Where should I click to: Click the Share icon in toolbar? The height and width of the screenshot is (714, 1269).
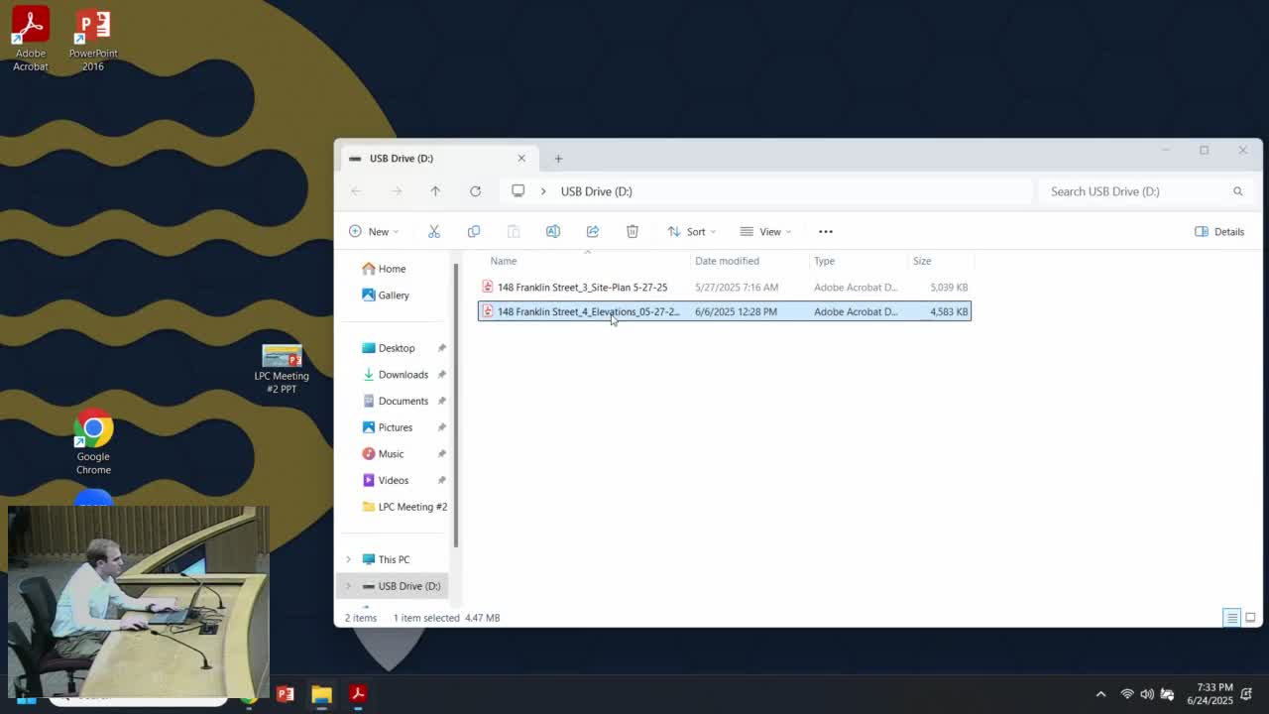tap(592, 231)
